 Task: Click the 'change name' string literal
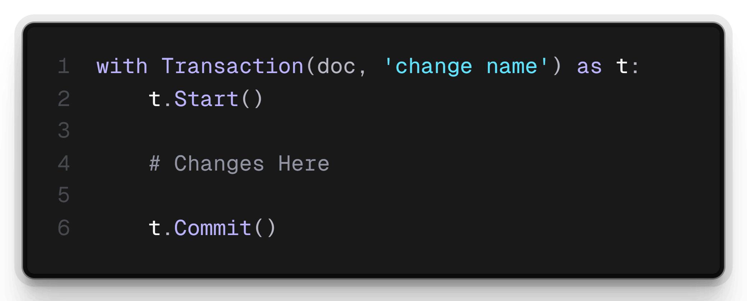[465, 67]
